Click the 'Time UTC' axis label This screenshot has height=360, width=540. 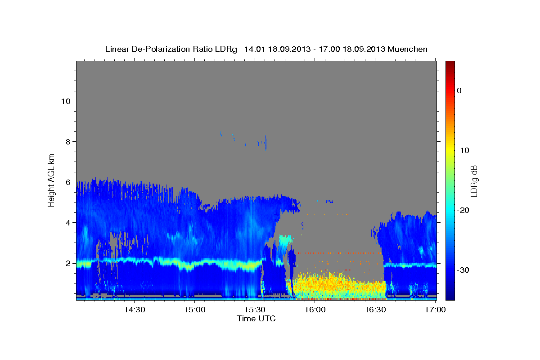pyautogui.click(x=256, y=319)
